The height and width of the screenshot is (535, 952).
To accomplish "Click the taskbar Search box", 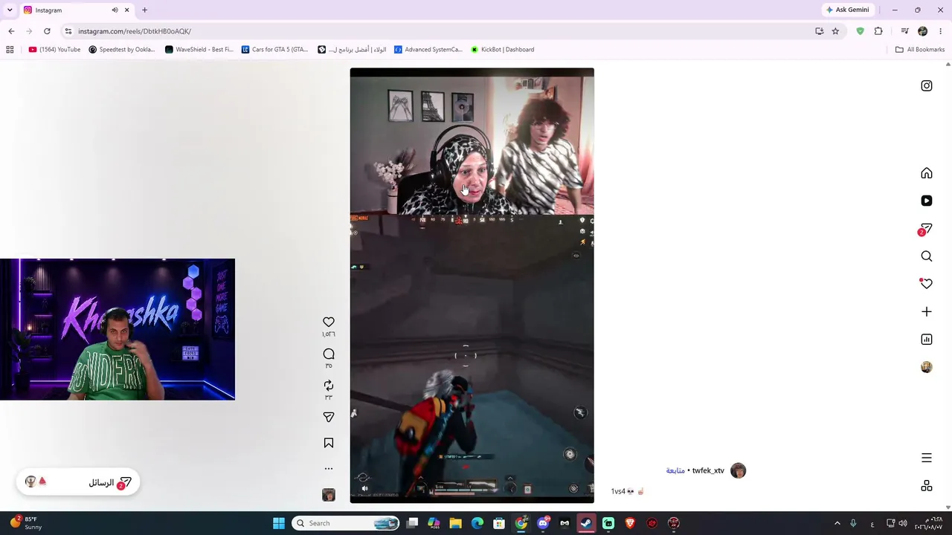I will click(347, 523).
